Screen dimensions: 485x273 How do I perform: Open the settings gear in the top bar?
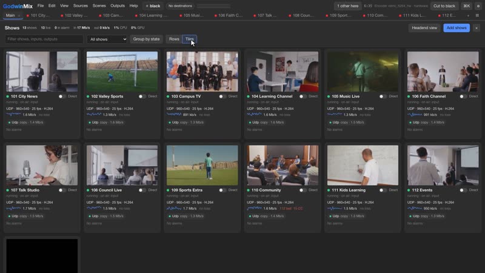click(478, 6)
